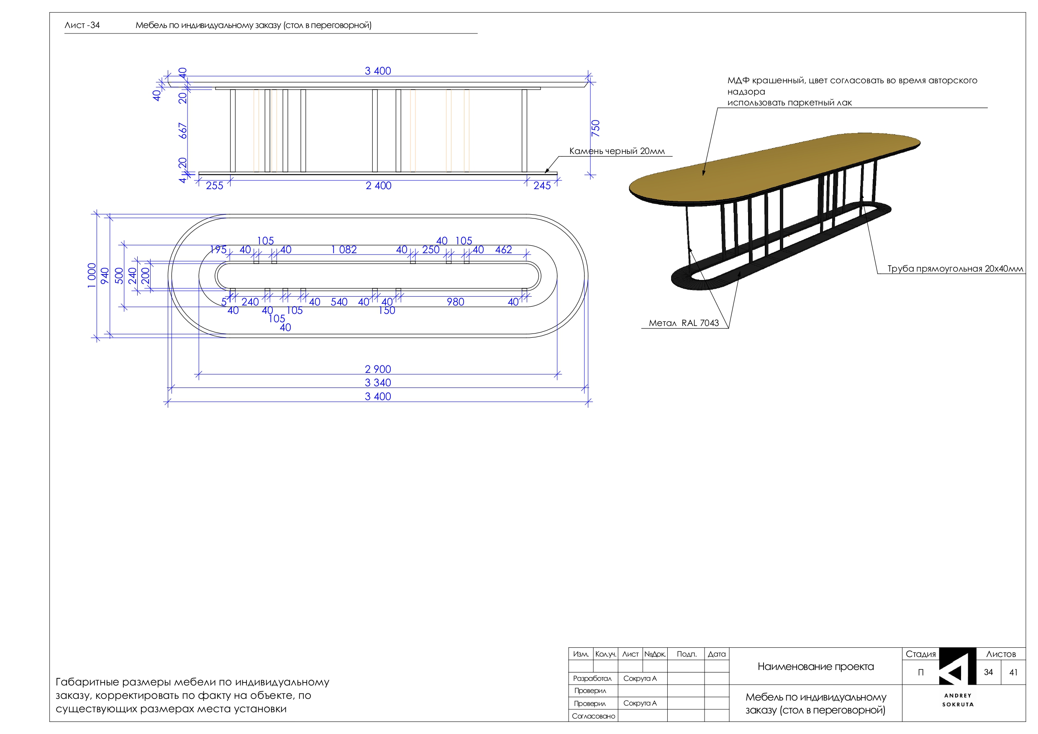Click the 'Согласовано' row label

pyautogui.click(x=593, y=716)
